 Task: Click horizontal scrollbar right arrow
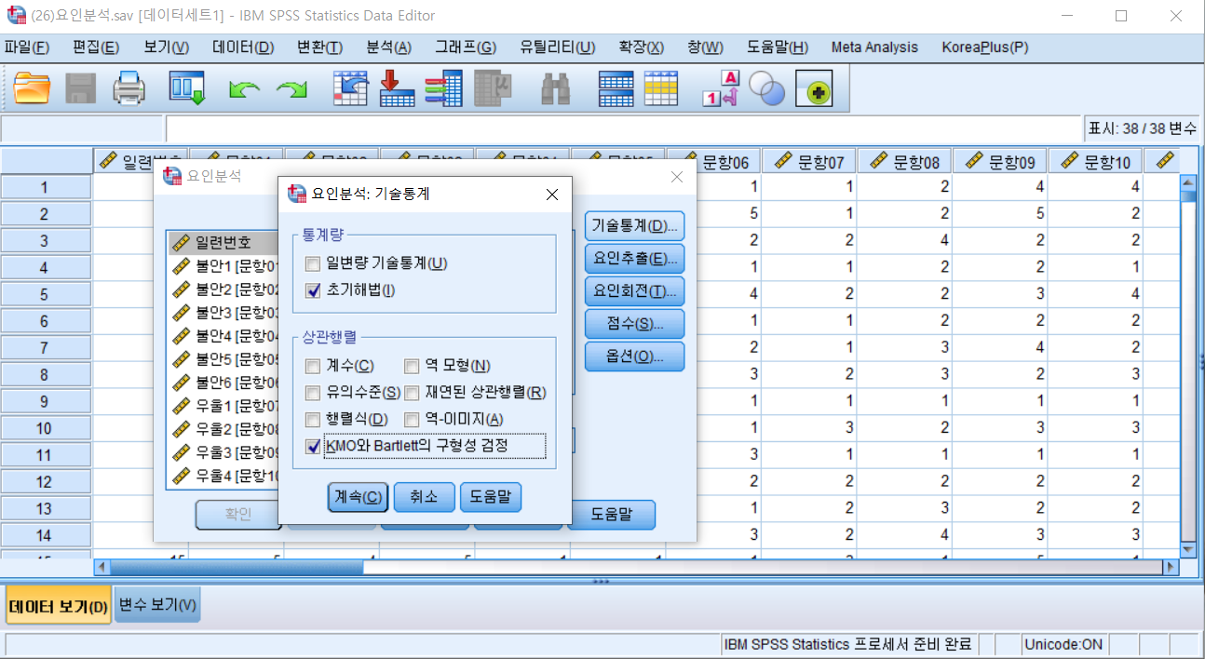pos(1171,566)
